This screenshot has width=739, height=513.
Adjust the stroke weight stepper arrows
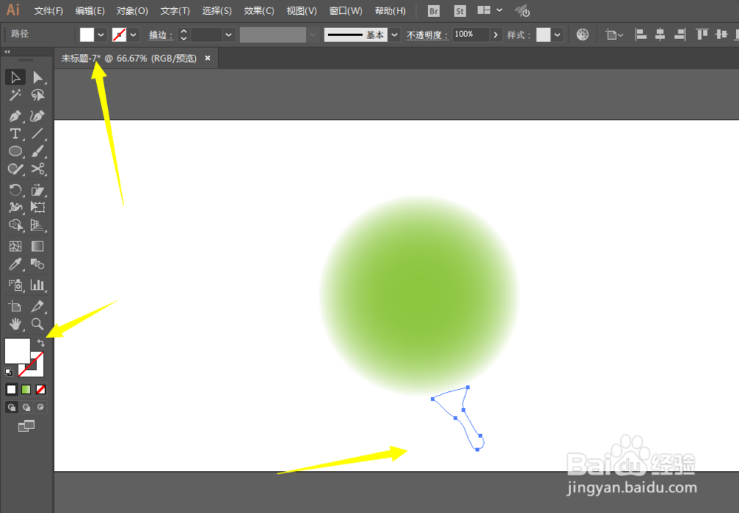184,35
